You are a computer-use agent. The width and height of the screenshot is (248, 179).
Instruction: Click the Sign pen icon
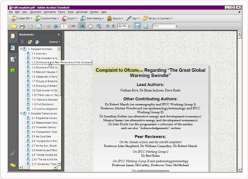point(129,18)
